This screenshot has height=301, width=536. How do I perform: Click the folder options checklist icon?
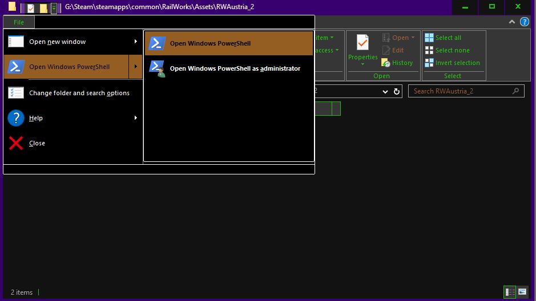click(16, 93)
